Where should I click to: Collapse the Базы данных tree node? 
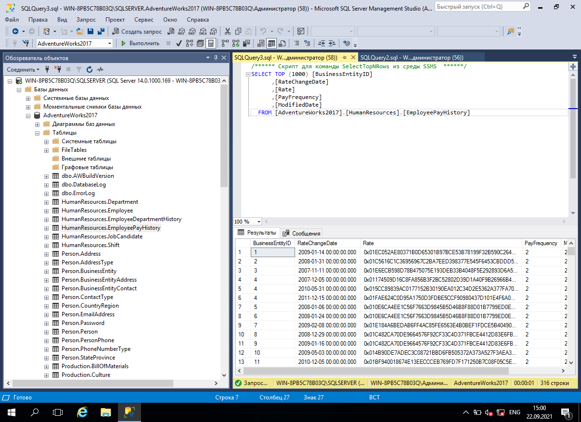(x=19, y=89)
